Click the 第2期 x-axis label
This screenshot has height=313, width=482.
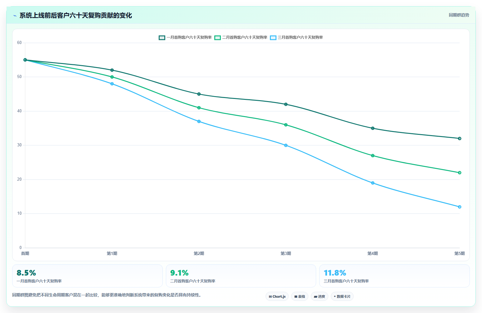click(x=199, y=253)
